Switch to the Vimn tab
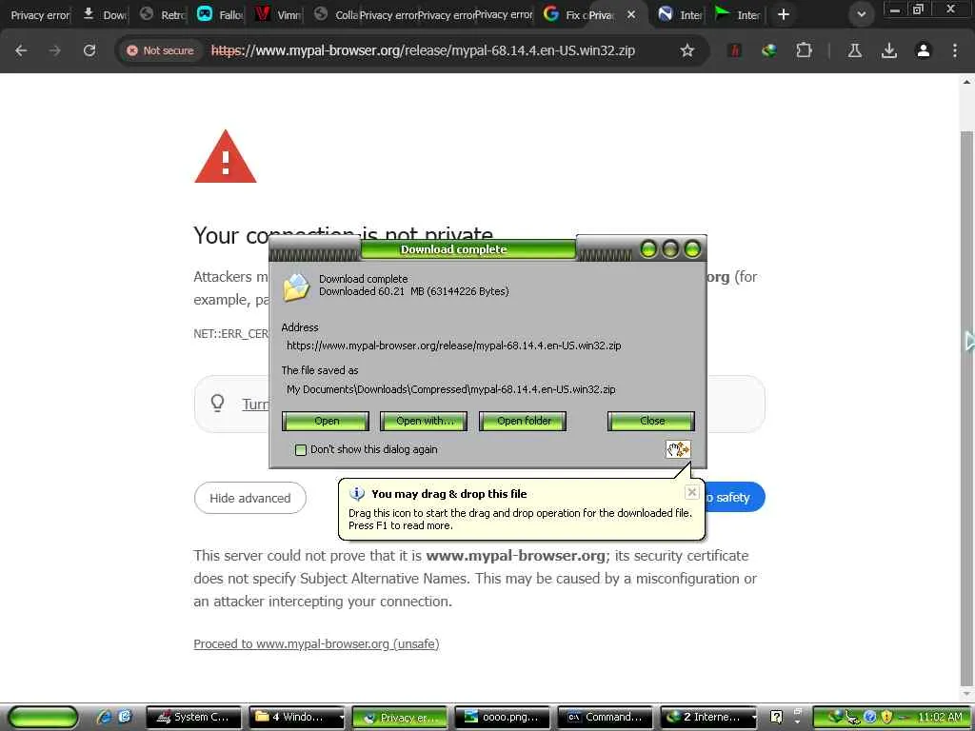975x731 pixels. (277, 14)
